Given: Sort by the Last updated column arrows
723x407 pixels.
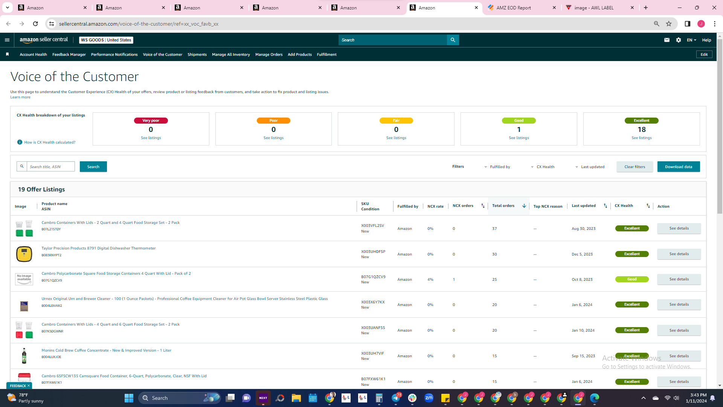Looking at the screenshot, I should [606, 206].
